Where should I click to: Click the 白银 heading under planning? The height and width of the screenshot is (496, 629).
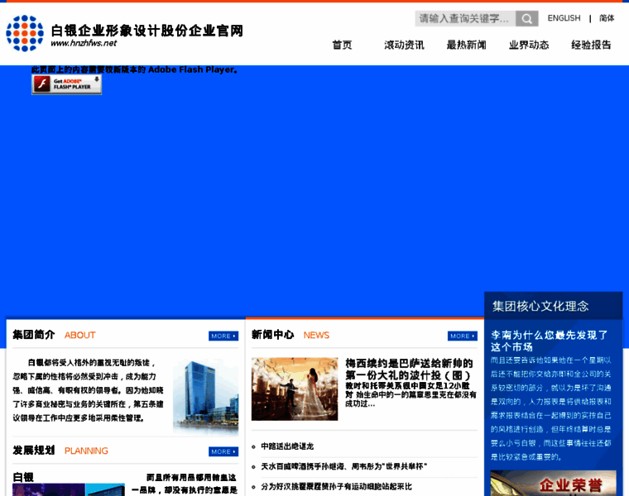[x=23, y=477]
